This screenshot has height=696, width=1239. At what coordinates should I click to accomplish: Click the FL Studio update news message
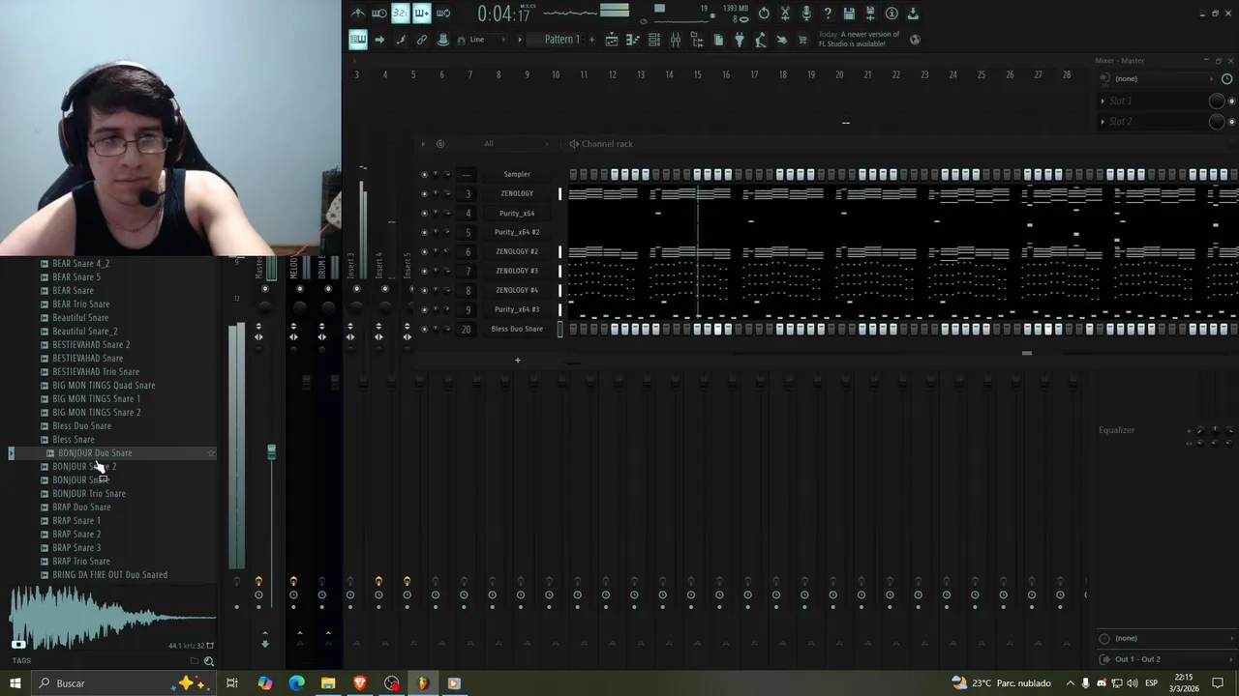tap(859, 39)
